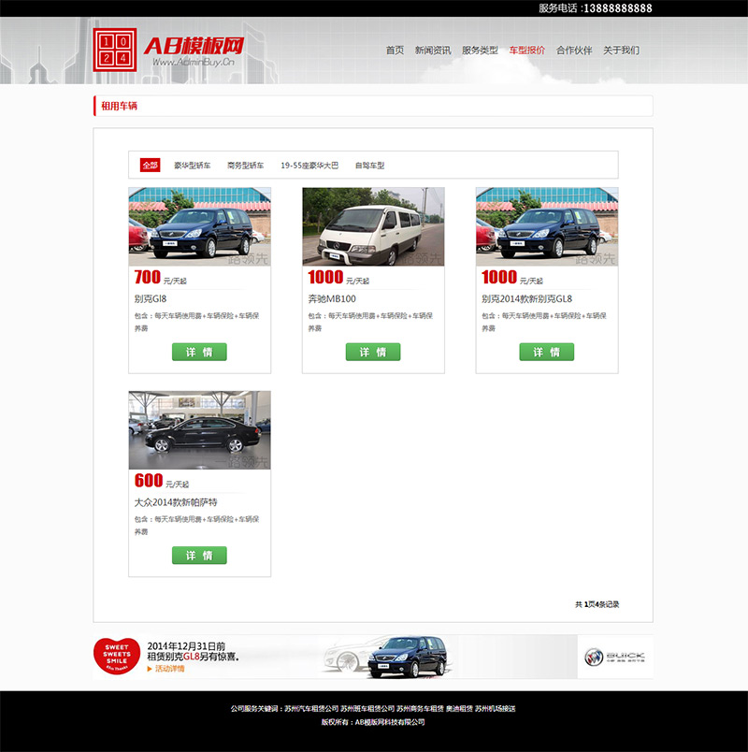Click 详情 button for 别克Gl8
The image size is (748, 752).
199,352
